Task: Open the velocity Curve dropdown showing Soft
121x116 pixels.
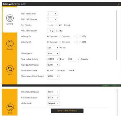Action: coord(53,48)
